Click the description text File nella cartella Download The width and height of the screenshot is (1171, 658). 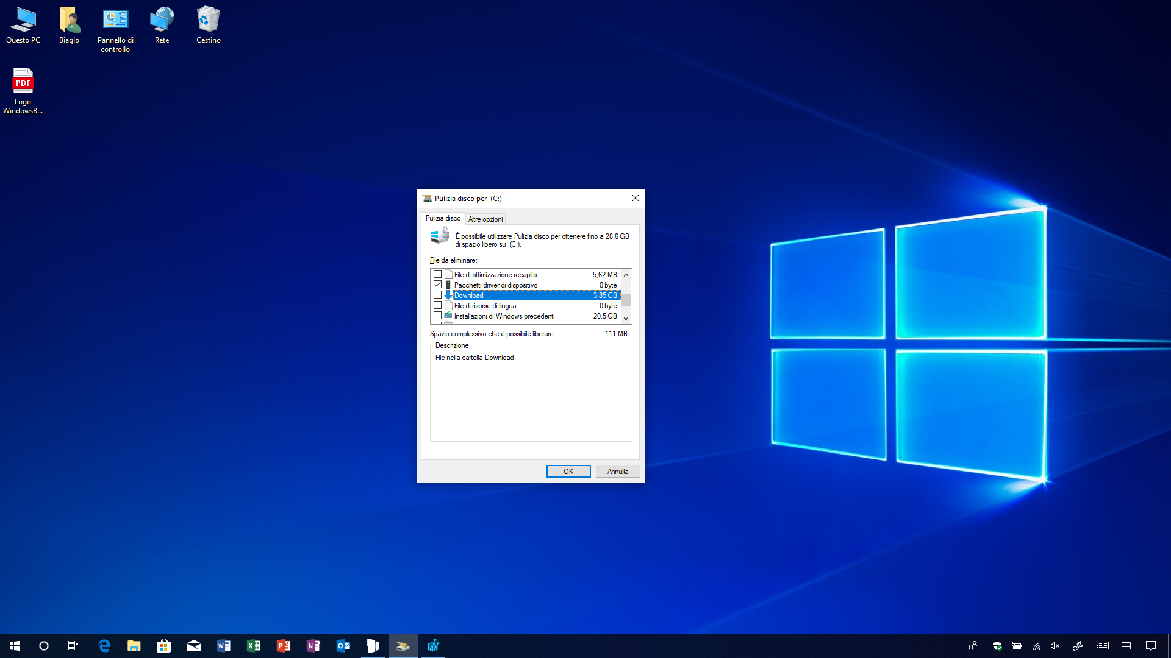[x=475, y=358]
